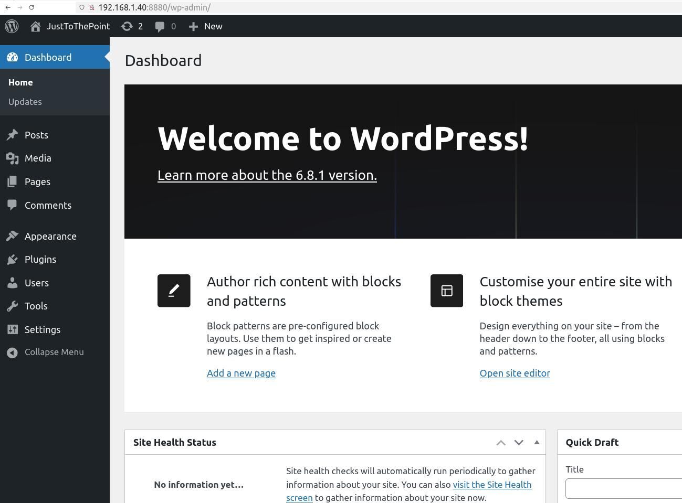The image size is (682, 503).
Task: Click the home icon next to JustToThePoint
Action: [x=36, y=26]
